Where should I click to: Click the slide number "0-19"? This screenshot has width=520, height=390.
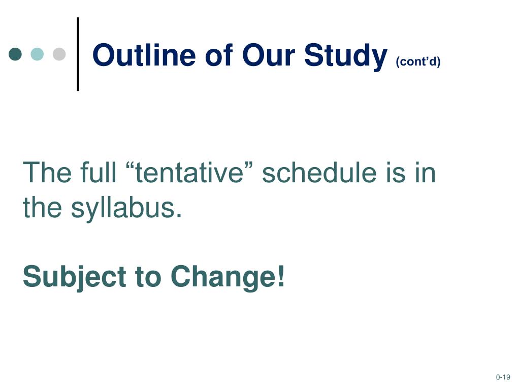503,377
